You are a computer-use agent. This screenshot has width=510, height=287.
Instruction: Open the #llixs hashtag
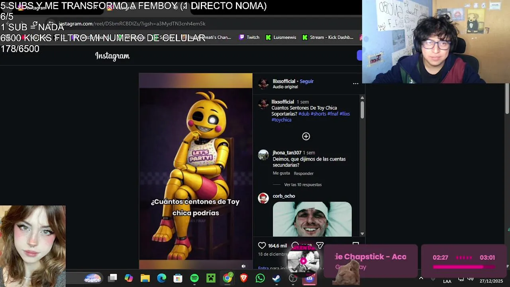point(345,114)
